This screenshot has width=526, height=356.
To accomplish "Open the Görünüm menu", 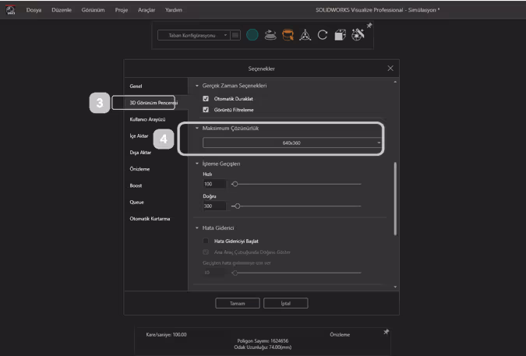I will [x=93, y=10].
